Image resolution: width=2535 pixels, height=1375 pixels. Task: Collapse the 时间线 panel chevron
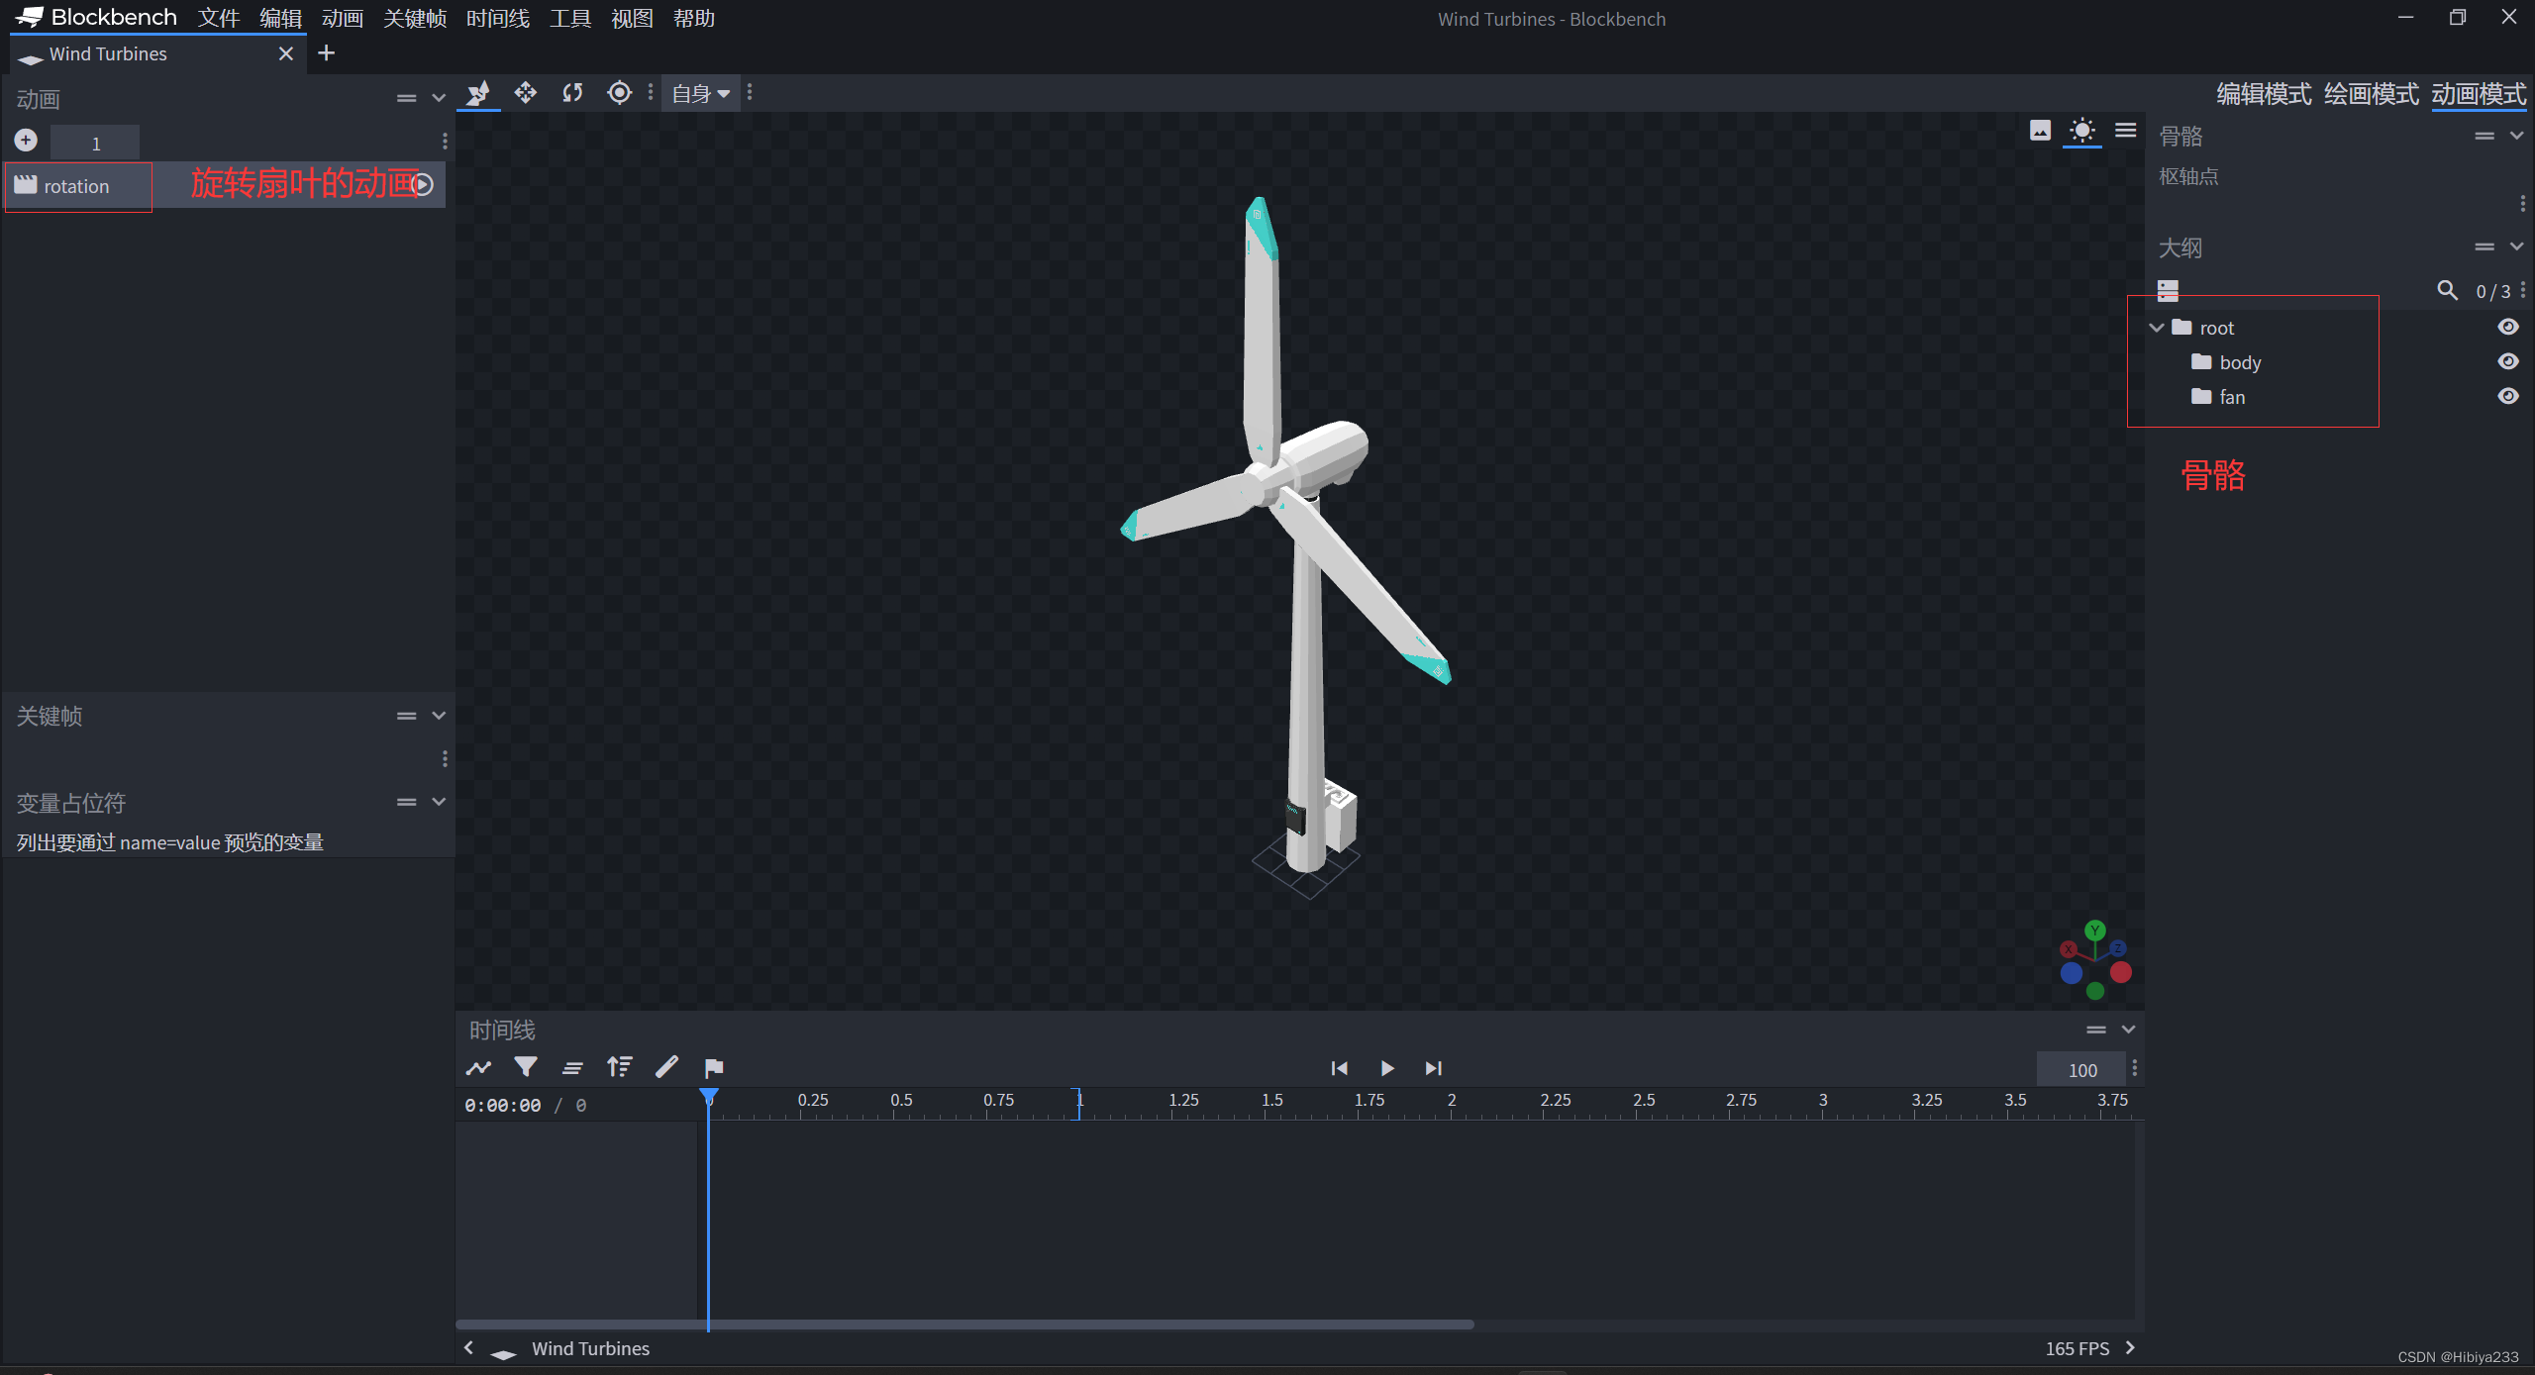pos(2128,1030)
